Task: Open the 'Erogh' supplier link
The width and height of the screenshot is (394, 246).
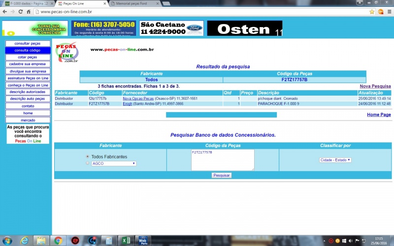Action: coord(128,104)
